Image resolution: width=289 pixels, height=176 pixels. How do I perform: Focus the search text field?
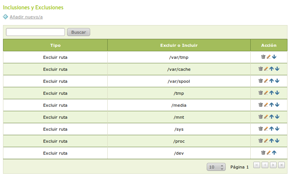tap(36, 32)
